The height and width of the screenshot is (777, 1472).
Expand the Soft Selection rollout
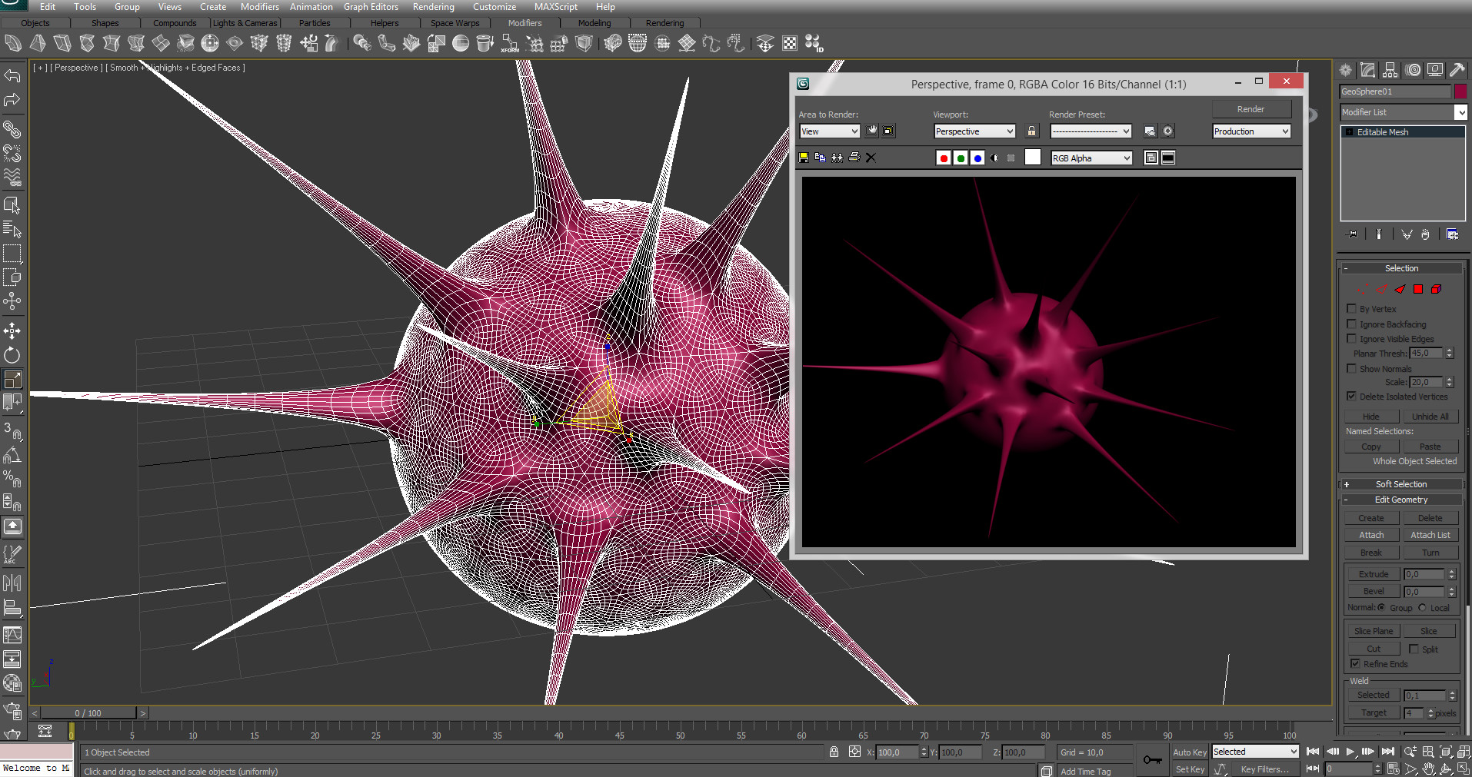[1400, 484]
